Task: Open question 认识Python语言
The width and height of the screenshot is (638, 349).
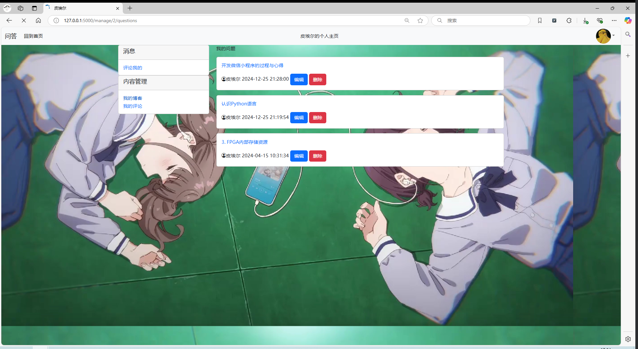Action: point(239,104)
